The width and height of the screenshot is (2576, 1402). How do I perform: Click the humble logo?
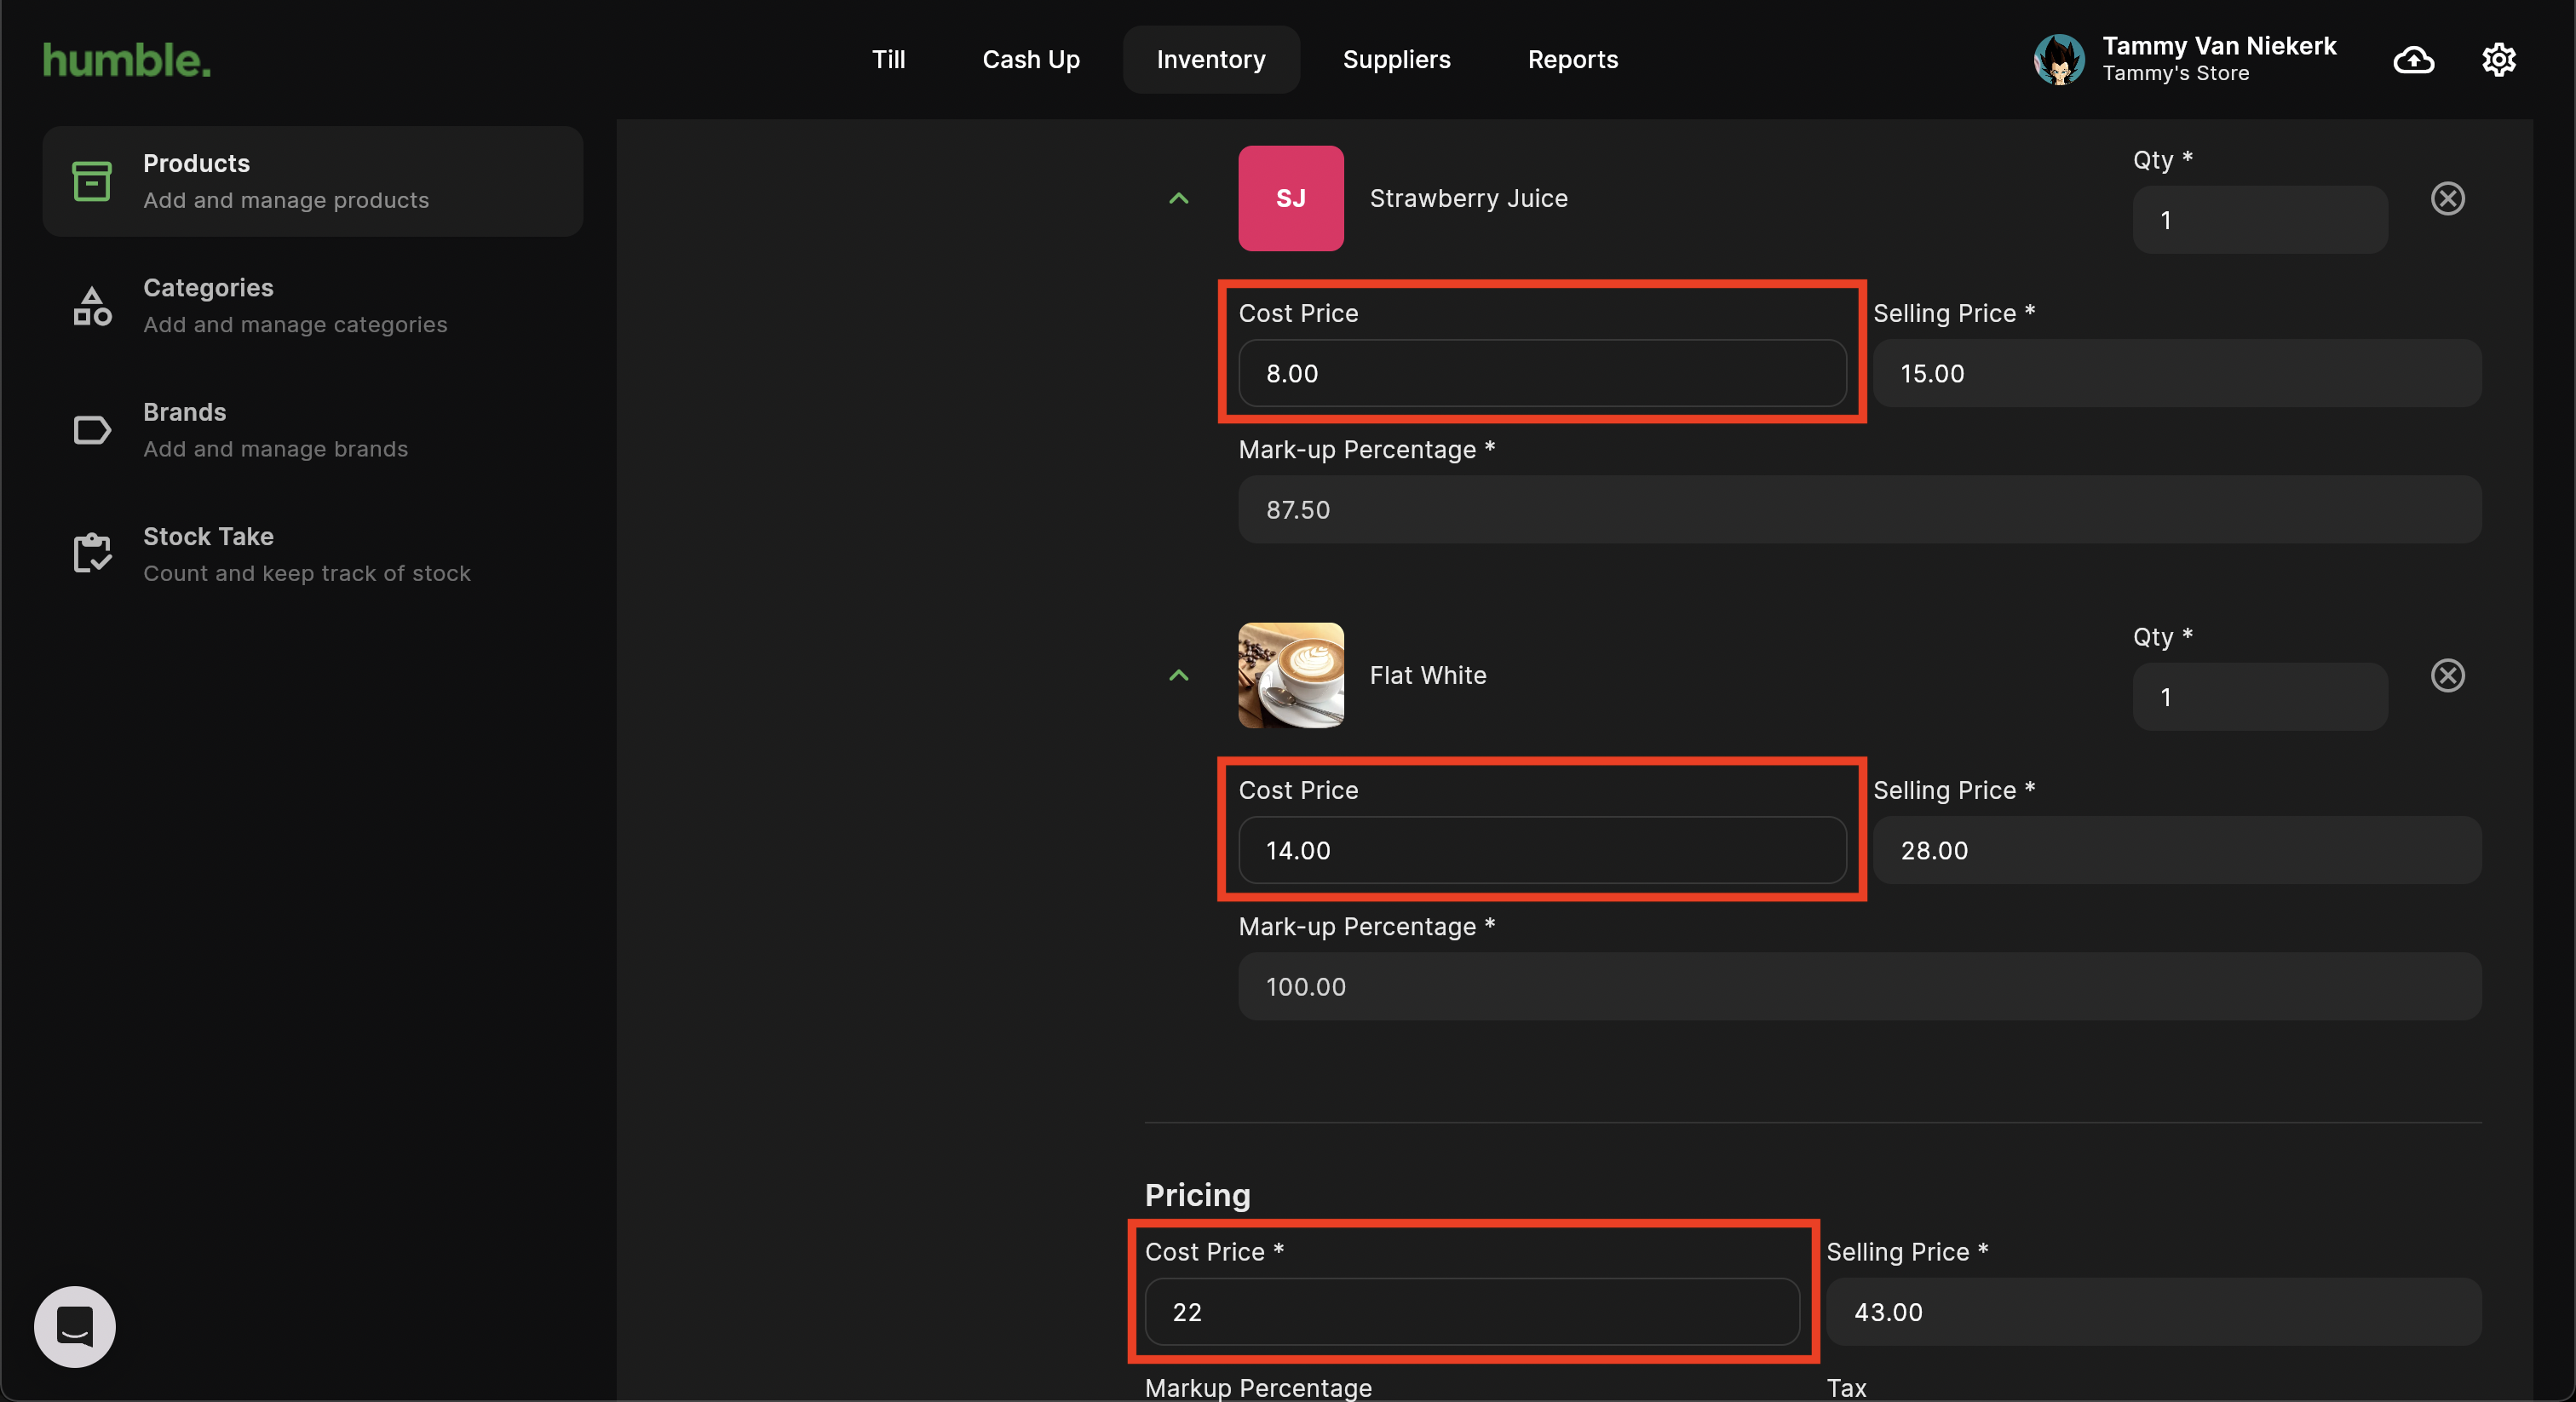pyautogui.click(x=127, y=60)
